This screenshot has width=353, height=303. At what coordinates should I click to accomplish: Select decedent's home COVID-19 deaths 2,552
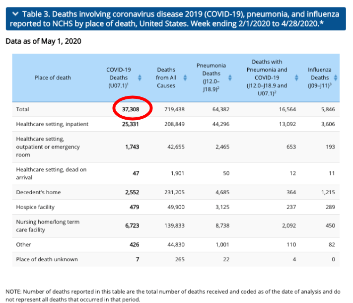tap(132, 192)
